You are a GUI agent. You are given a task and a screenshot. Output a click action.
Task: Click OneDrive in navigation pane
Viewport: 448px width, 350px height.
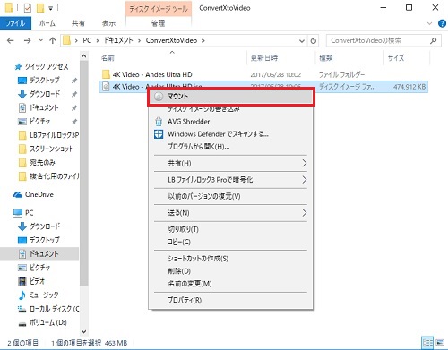(x=39, y=194)
